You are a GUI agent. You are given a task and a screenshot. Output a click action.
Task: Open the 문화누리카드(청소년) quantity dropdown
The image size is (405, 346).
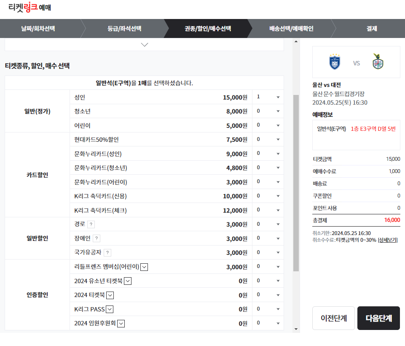coord(268,168)
